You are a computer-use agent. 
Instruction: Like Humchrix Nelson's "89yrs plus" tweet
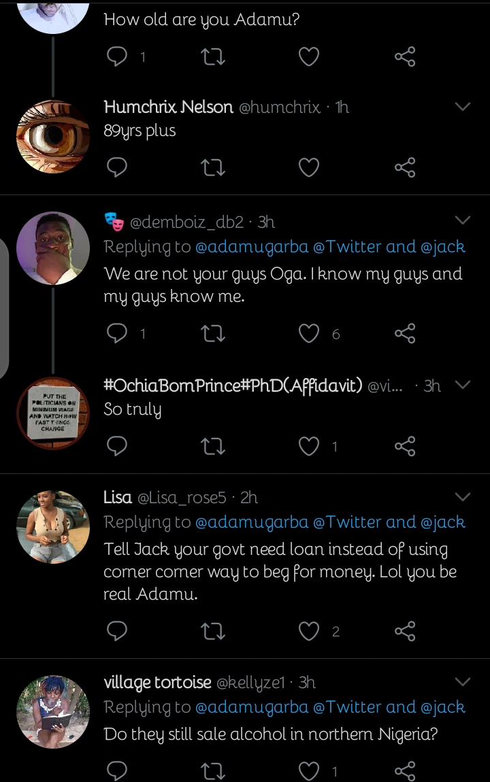(309, 167)
